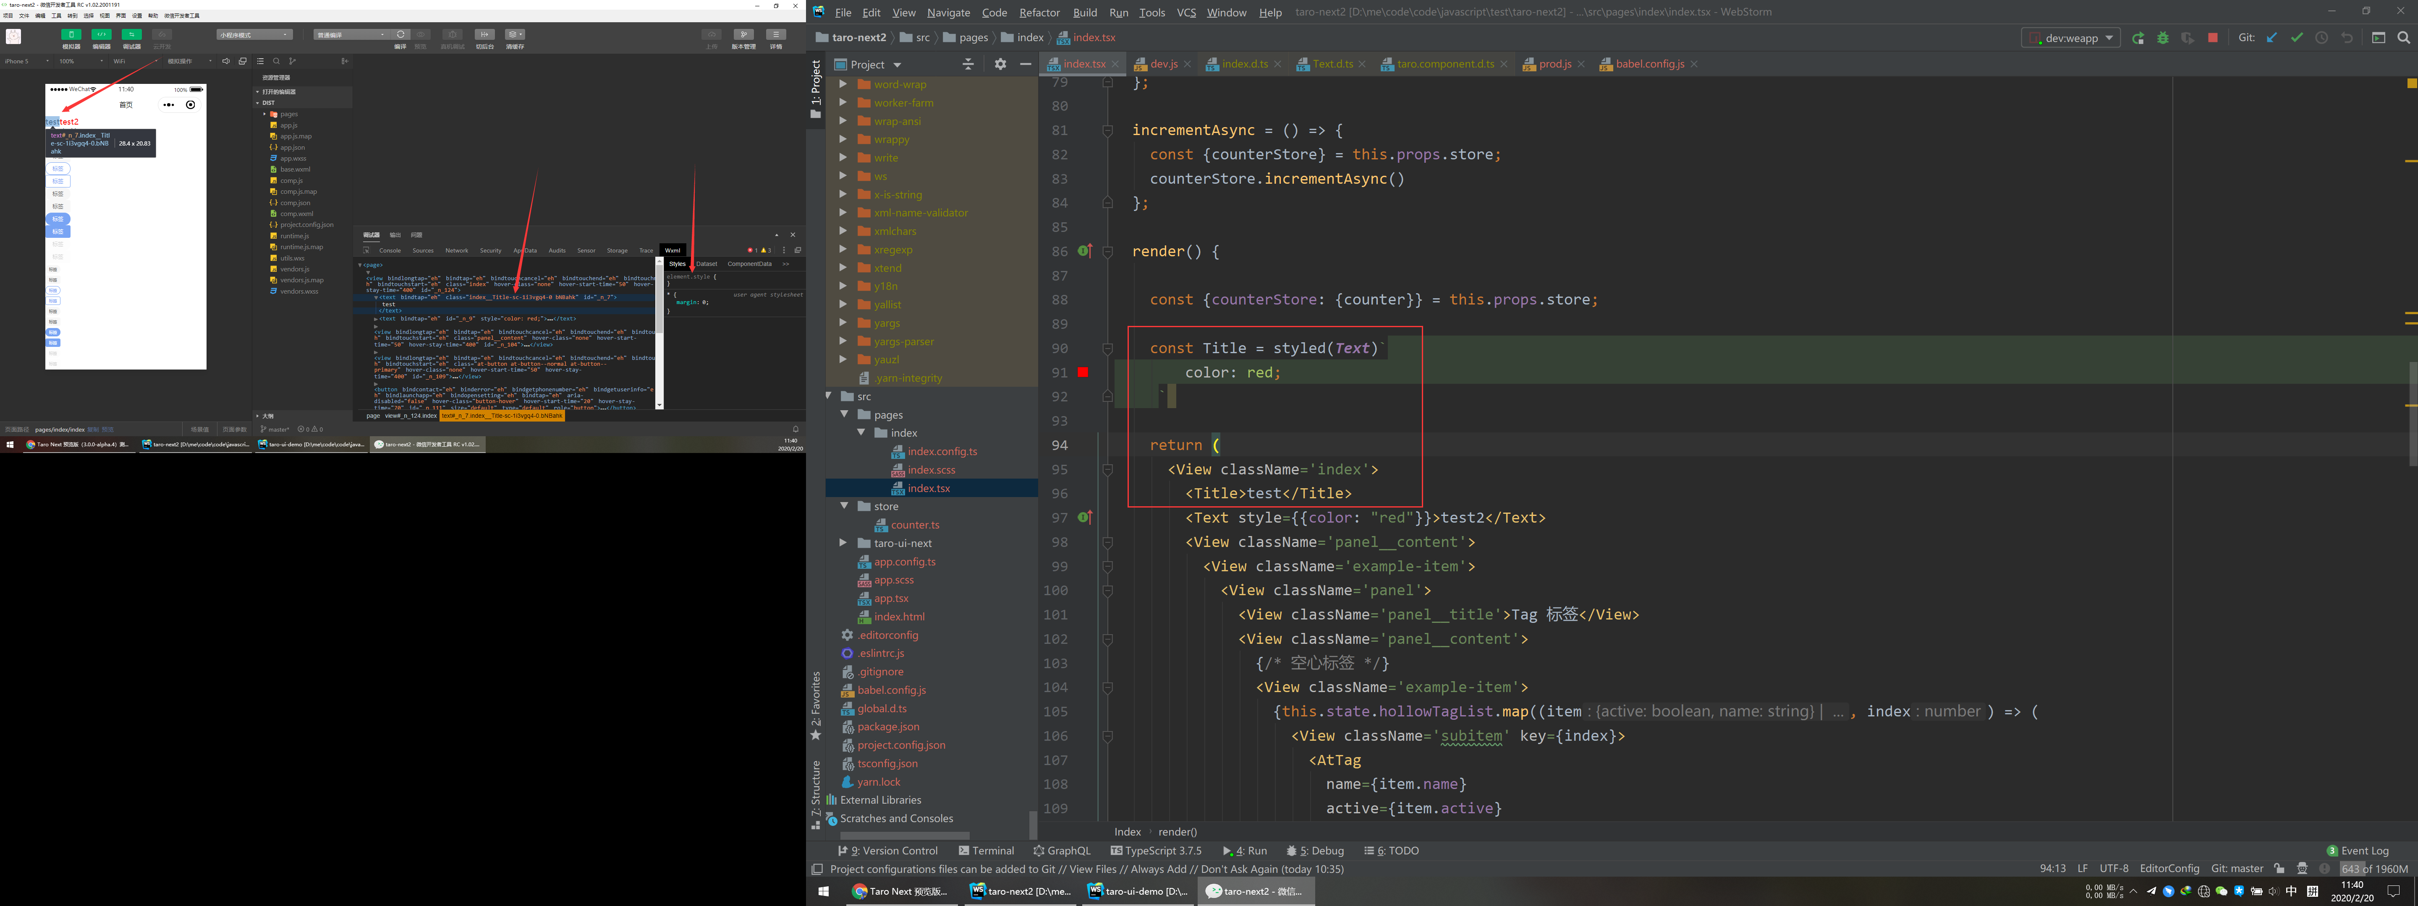This screenshot has height=906, width=2418.
Task: Click WeChat devtools compile refresh icon
Action: 401,35
